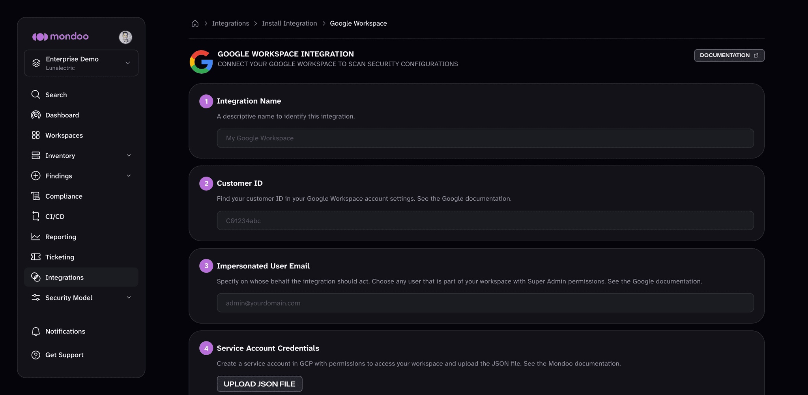Open the Reporting menu item
Screen dimensions: 808x395
coord(81,237)
